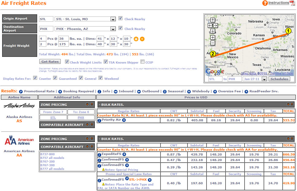Toggle Check Nearby for destination airport
Image resolution: width=297 pixels, height=191 pixels.
tap(120, 28)
